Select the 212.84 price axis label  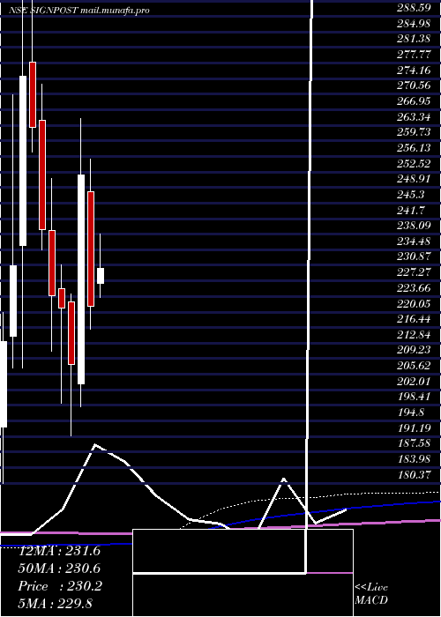(414, 334)
